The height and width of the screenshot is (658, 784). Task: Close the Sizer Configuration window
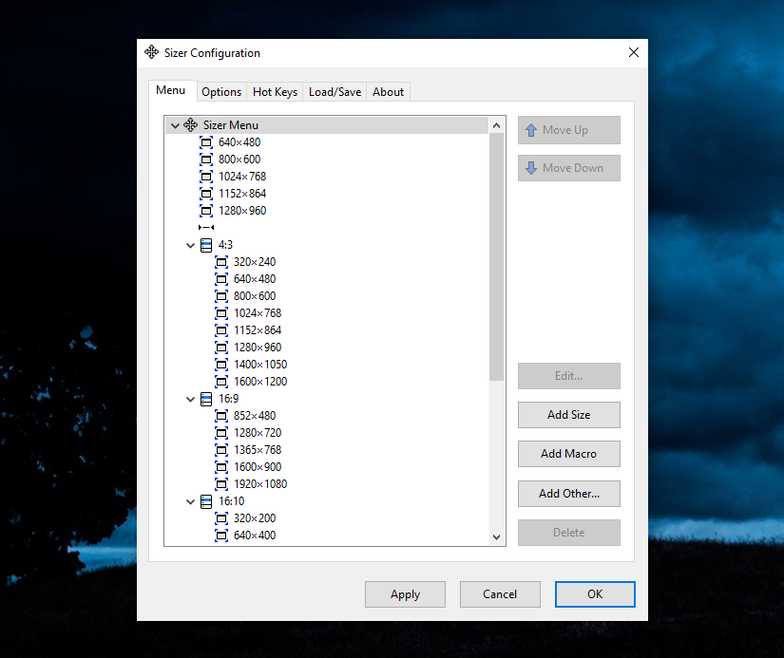pos(634,52)
